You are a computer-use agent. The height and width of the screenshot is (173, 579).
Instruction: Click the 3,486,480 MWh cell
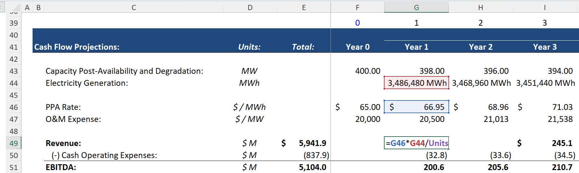coord(417,83)
